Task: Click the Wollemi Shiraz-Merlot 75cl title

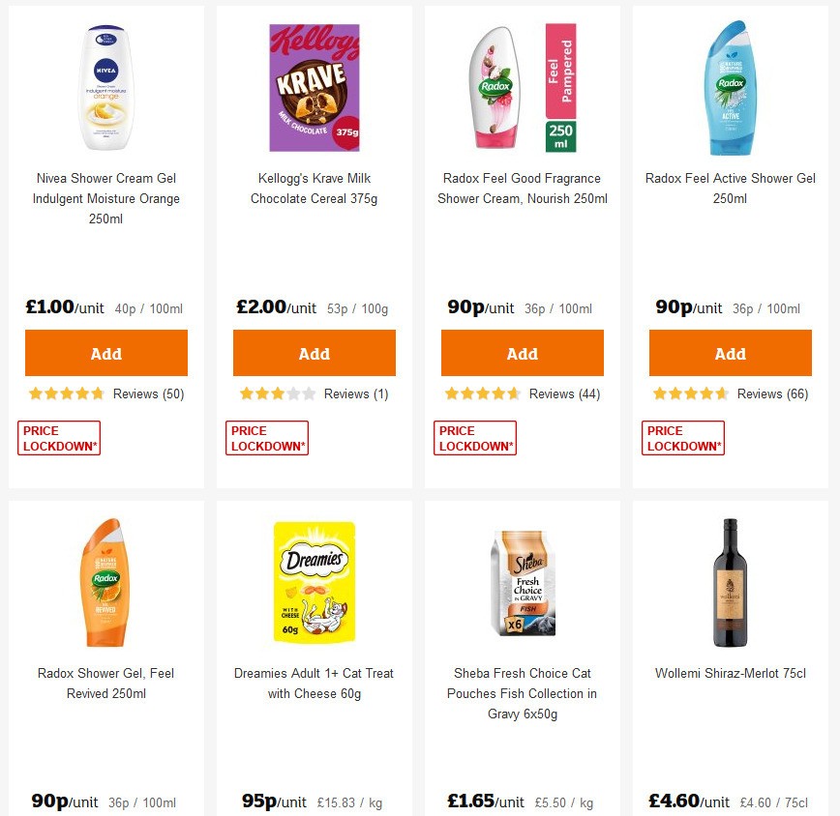Action: 729,673
